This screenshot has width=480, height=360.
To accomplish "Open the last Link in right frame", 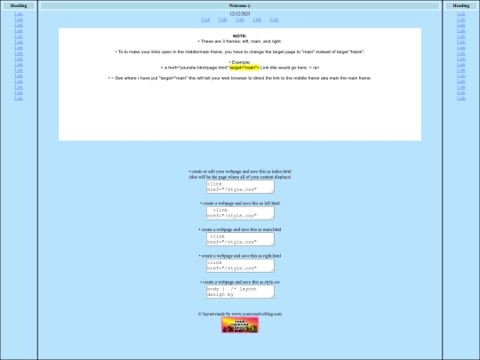I will tap(461, 99).
